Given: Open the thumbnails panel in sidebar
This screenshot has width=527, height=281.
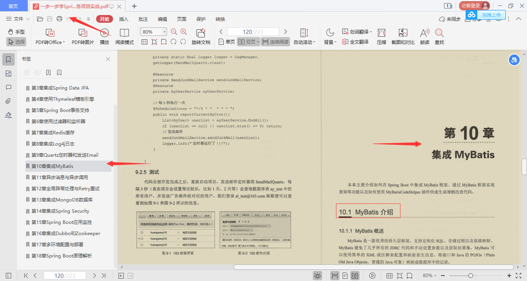Looking at the screenshot, I should pos(8,74).
